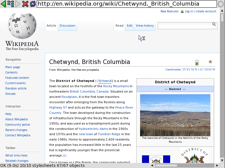Click Random article link
Viewport: 225px width, 168px height.
tap(16, 88)
